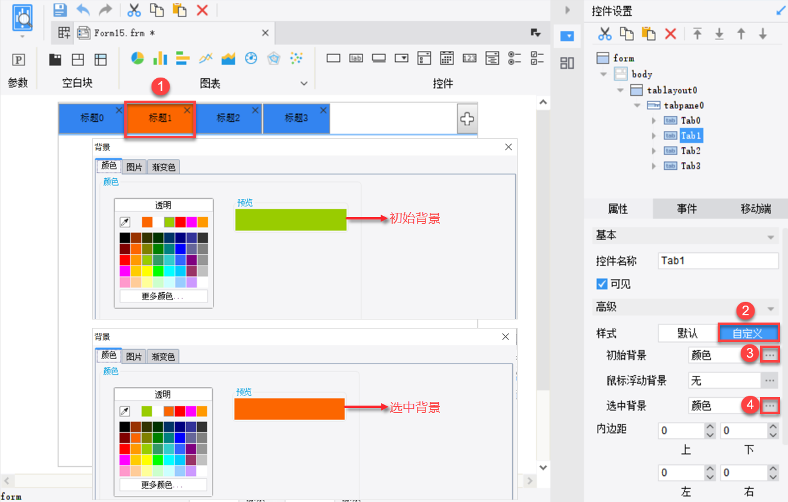Click 透明 in lower background dialog
The height and width of the screenshot is (502, 788).
(x=163, y=395)
